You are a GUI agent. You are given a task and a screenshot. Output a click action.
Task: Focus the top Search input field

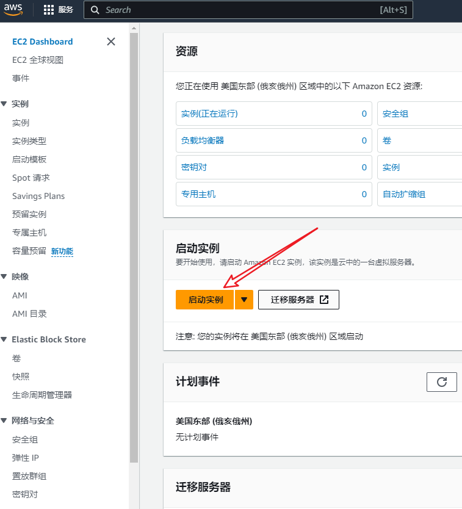(x=248, y=10)
